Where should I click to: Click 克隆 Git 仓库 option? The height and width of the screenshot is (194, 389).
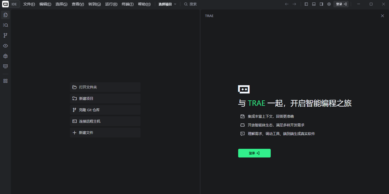tap(105, 110)
